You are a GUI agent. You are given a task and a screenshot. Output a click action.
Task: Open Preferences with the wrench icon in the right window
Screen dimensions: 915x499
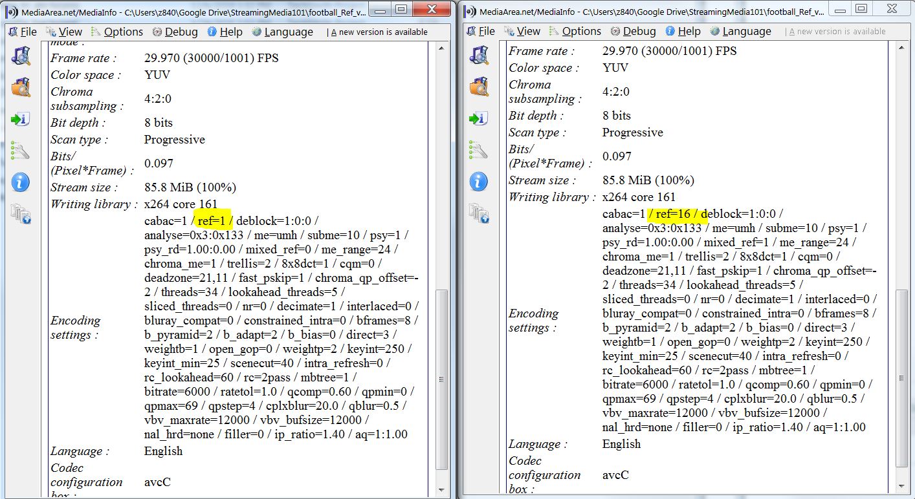click(x=478, y=150)
